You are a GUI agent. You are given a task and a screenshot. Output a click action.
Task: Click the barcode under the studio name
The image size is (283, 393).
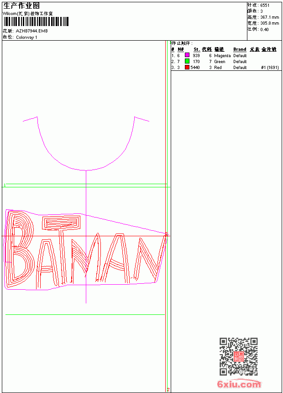[x=36, y=21]
